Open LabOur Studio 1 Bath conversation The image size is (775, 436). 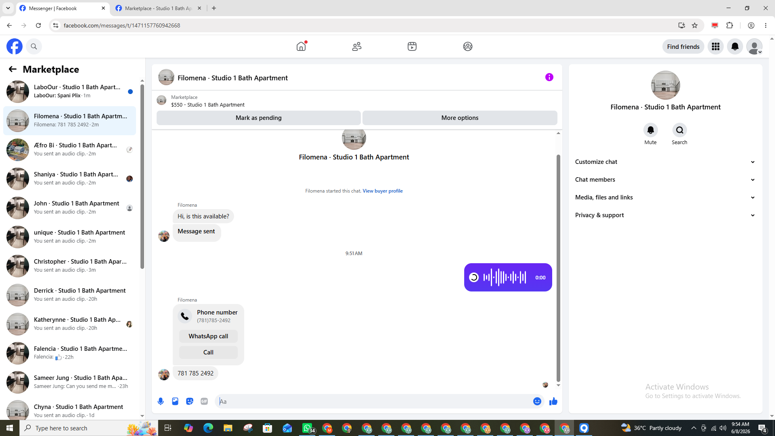(x=70, y=91)
